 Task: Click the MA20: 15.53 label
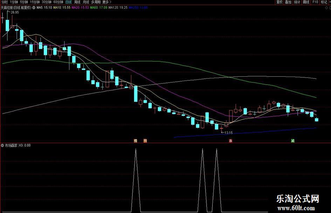click(80, 8)
